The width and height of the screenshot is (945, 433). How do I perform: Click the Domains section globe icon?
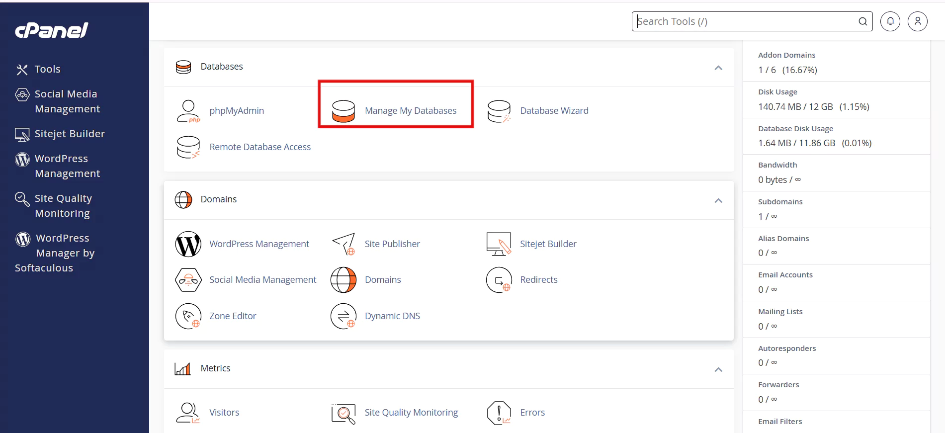pyautogui.click(x=183, y=200)
